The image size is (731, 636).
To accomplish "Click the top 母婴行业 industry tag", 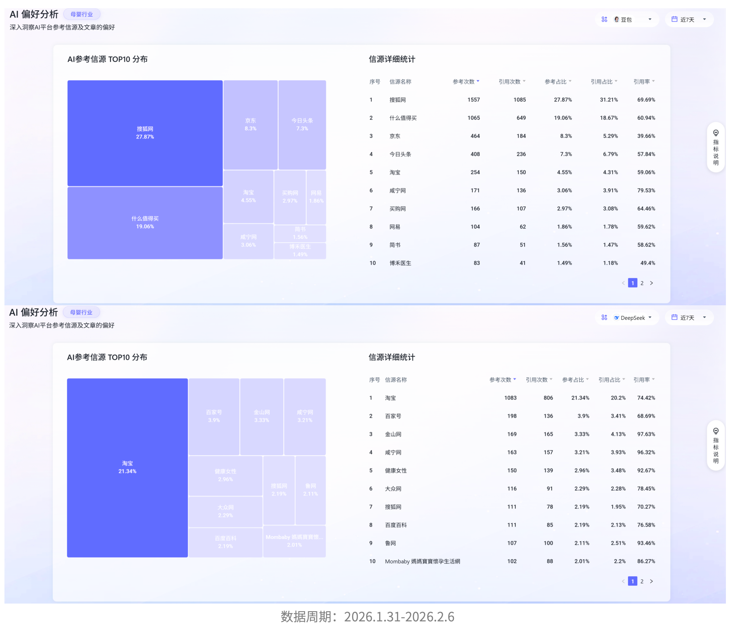I will (x=82, y=14).
